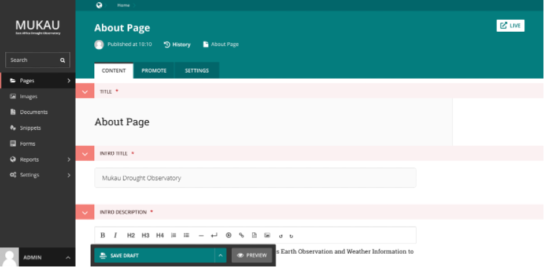Apply H2 heading style

pos(131,235)
